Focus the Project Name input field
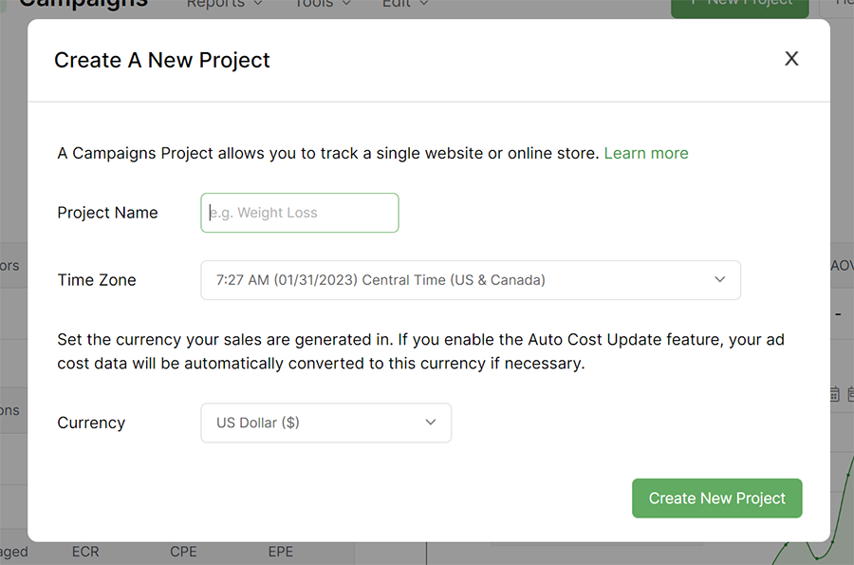Image resolution: width=854 pixels, height=565 pixels. click(x=300, y=213)
